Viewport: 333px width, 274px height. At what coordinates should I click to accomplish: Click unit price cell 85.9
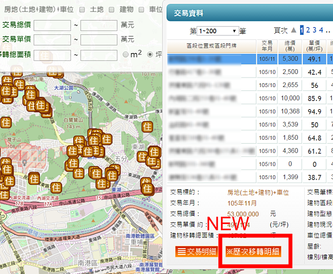[x=314, y=99]
